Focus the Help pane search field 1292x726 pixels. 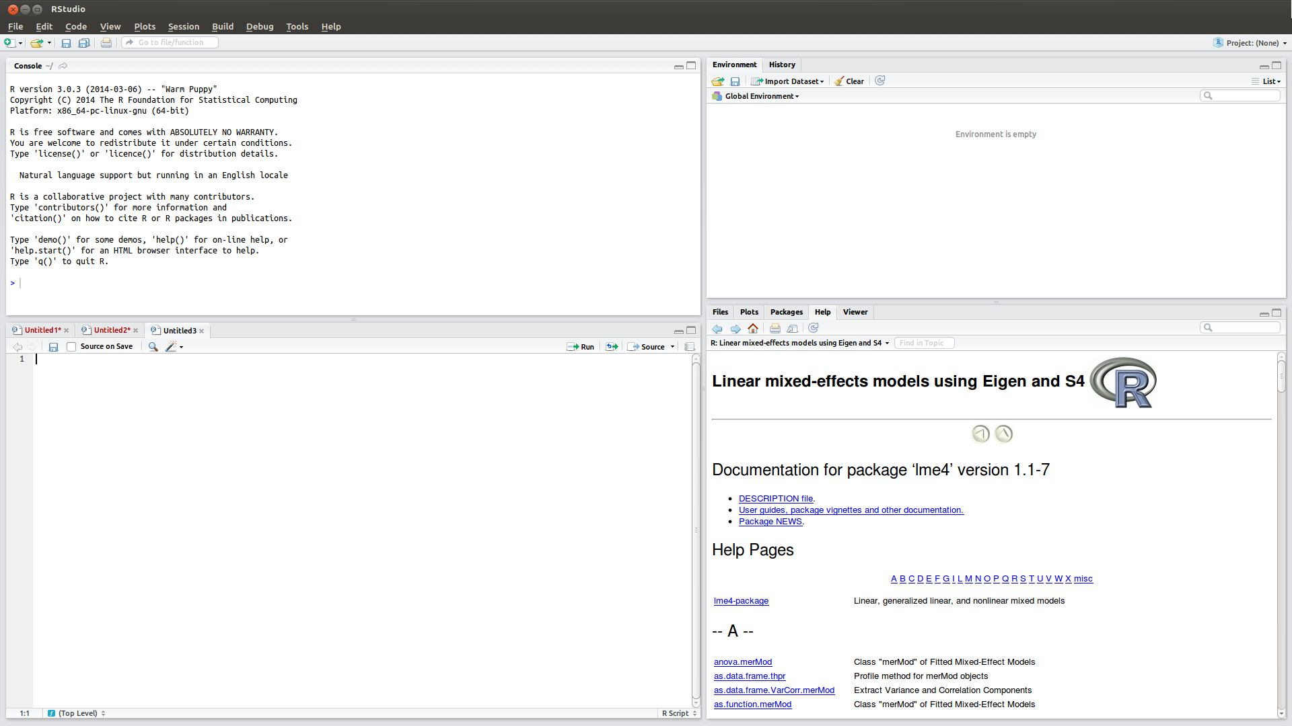(x=1240, y=327)
